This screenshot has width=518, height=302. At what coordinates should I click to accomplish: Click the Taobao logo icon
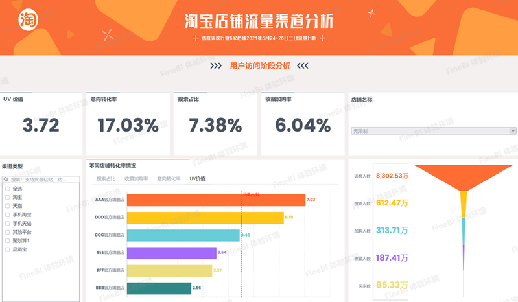[x=28, y=20]
